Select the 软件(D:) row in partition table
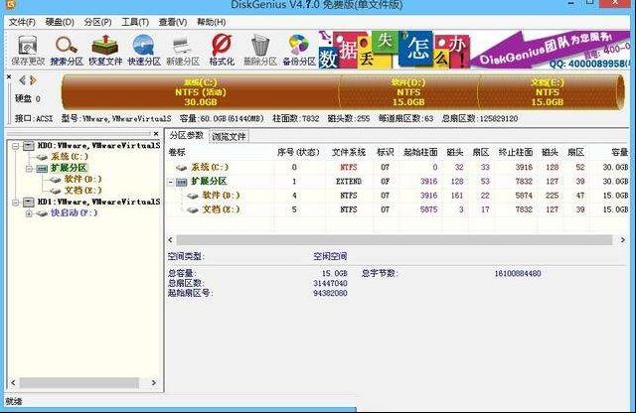The image size is (636, 413). click(x=397, y=196)
